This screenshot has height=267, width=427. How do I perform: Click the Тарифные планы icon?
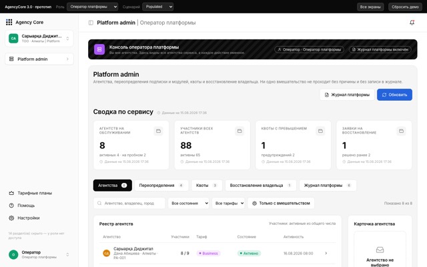tap(11, 193)
